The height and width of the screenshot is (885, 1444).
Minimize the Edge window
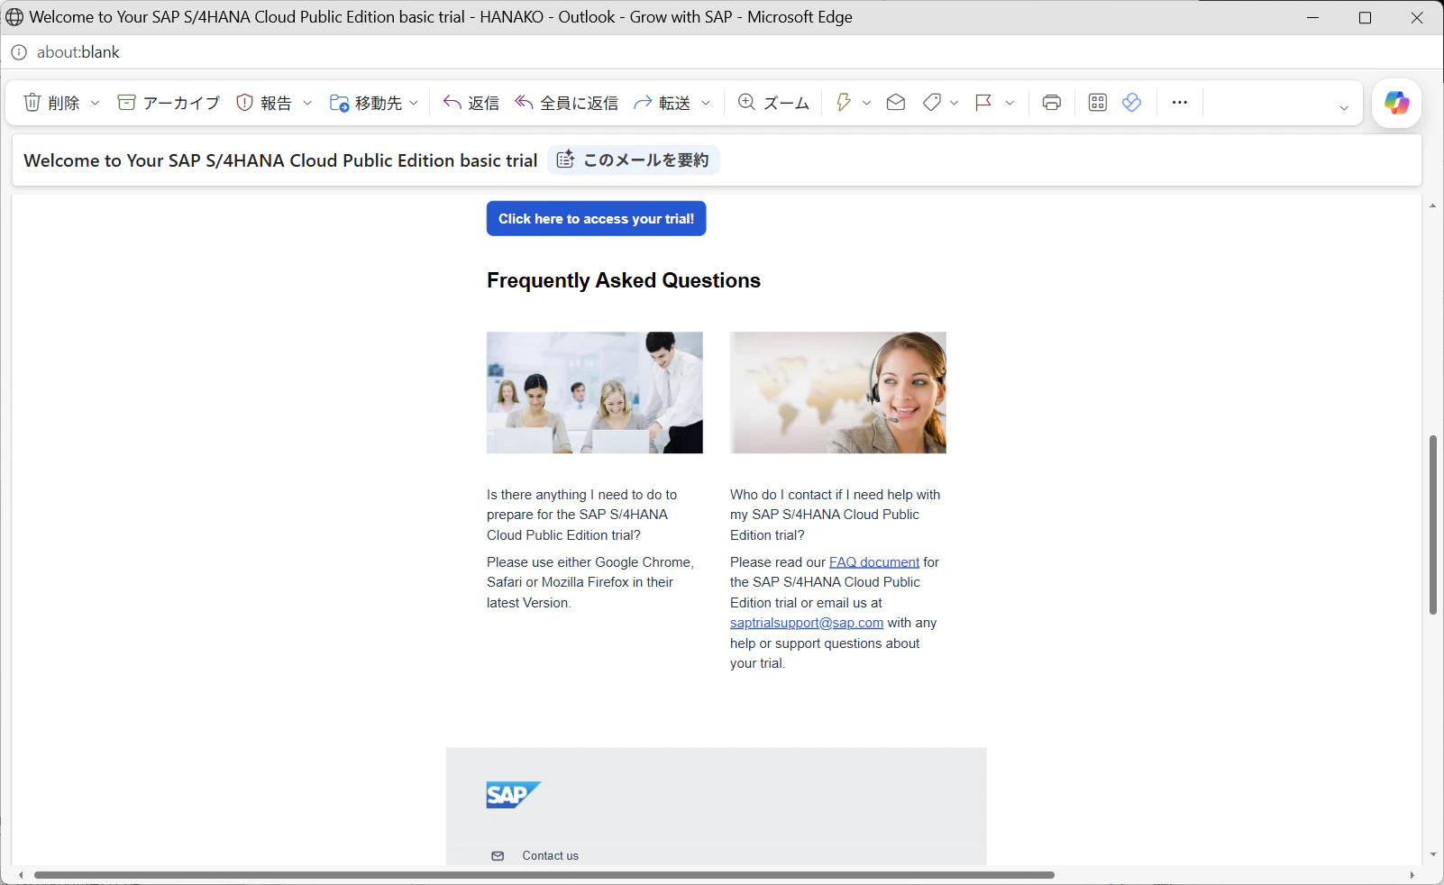[x=1313, y=17]
